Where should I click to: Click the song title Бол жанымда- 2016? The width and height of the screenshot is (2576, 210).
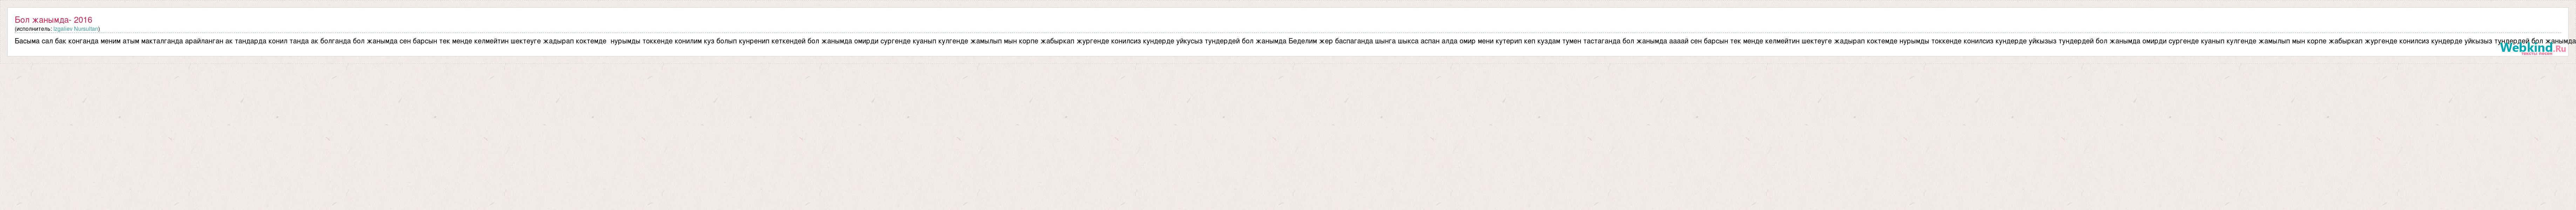tap(53, 20)
